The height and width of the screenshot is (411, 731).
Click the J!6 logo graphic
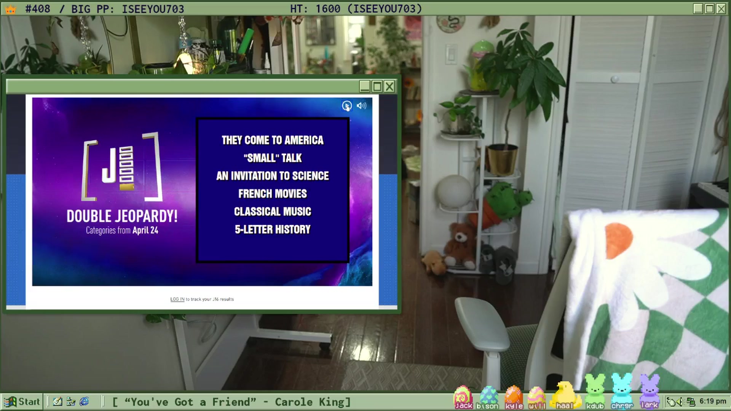point(122,167)
